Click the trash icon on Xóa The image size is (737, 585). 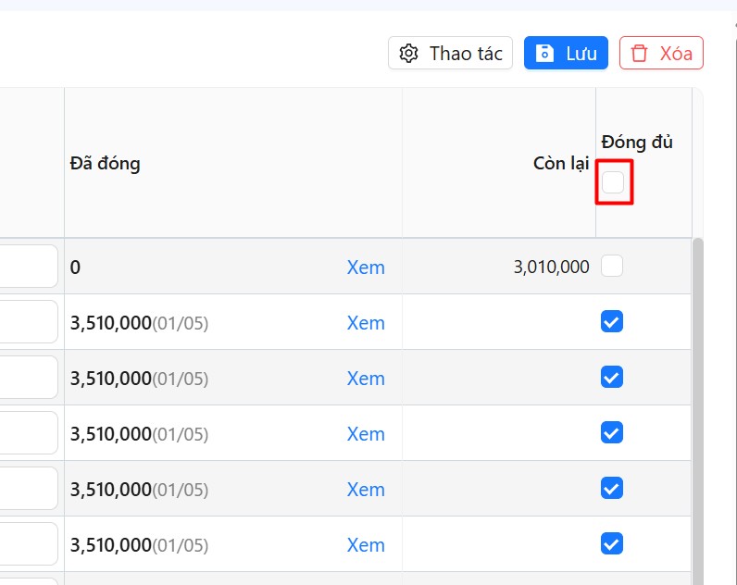[x=639, y=54]
